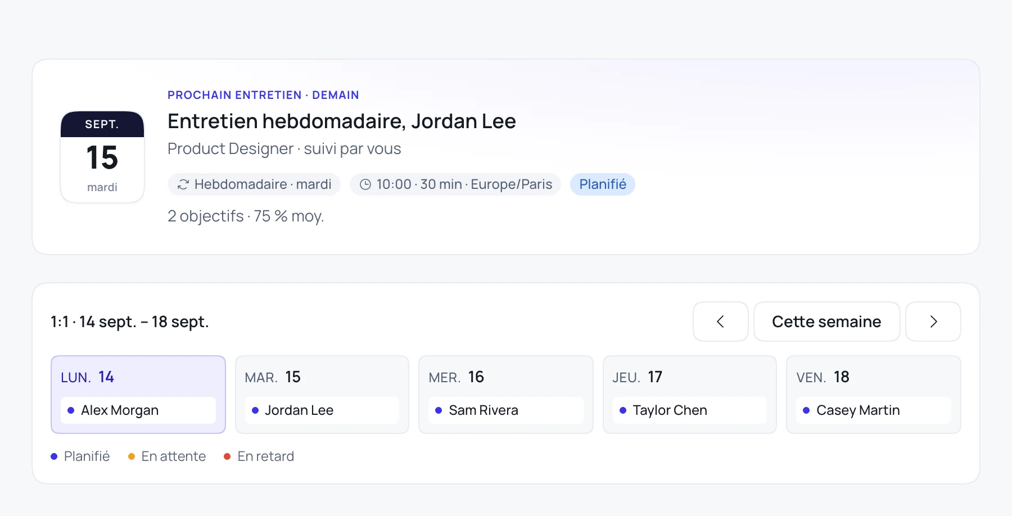Click the recurrence icon beside Hebdomadaire
Screen dimensions: 1012x516
tap(183, 184)
